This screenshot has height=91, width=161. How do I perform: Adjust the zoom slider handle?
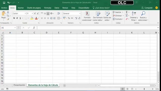144,89
